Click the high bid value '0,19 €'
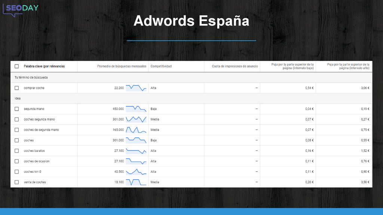This screenshot has width=383, height=215. pyautogui.click(x=365, y=109)
